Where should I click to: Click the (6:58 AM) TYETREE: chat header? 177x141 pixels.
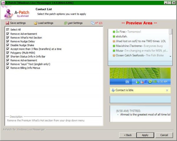(x=128, y=111)
